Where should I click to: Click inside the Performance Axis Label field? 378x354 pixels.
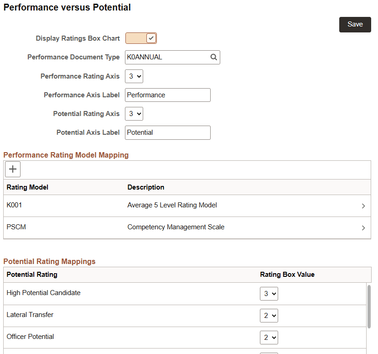click(x=167, y=95)
